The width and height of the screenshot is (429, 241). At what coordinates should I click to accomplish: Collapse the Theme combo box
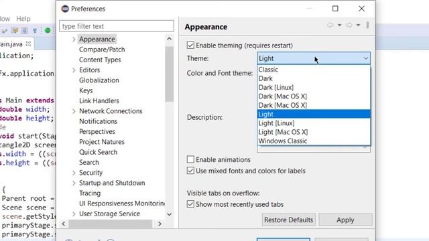pos(366,58)
